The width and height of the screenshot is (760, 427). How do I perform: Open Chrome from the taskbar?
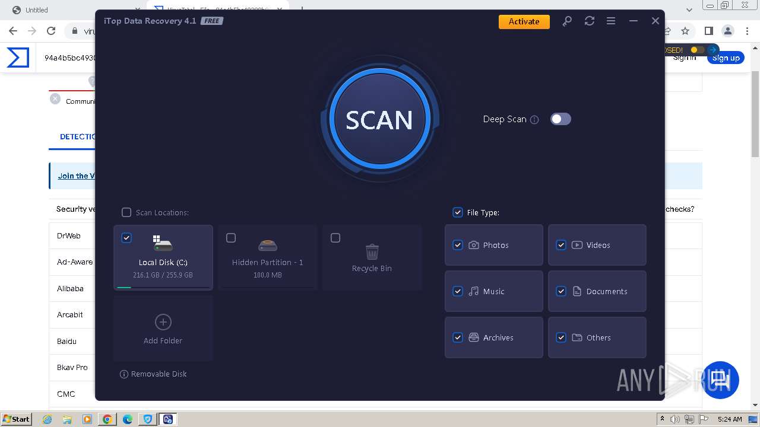click(107, 419)
